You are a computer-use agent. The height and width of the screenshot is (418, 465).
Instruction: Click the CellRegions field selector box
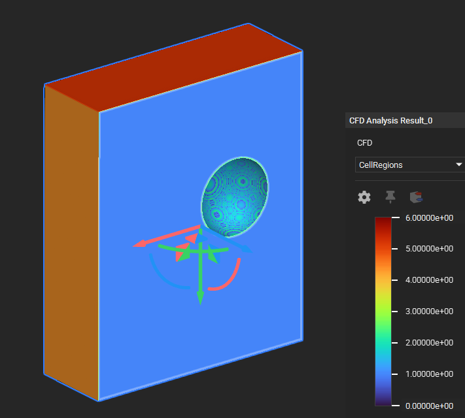pyautogui.click(x=404, y=165)
